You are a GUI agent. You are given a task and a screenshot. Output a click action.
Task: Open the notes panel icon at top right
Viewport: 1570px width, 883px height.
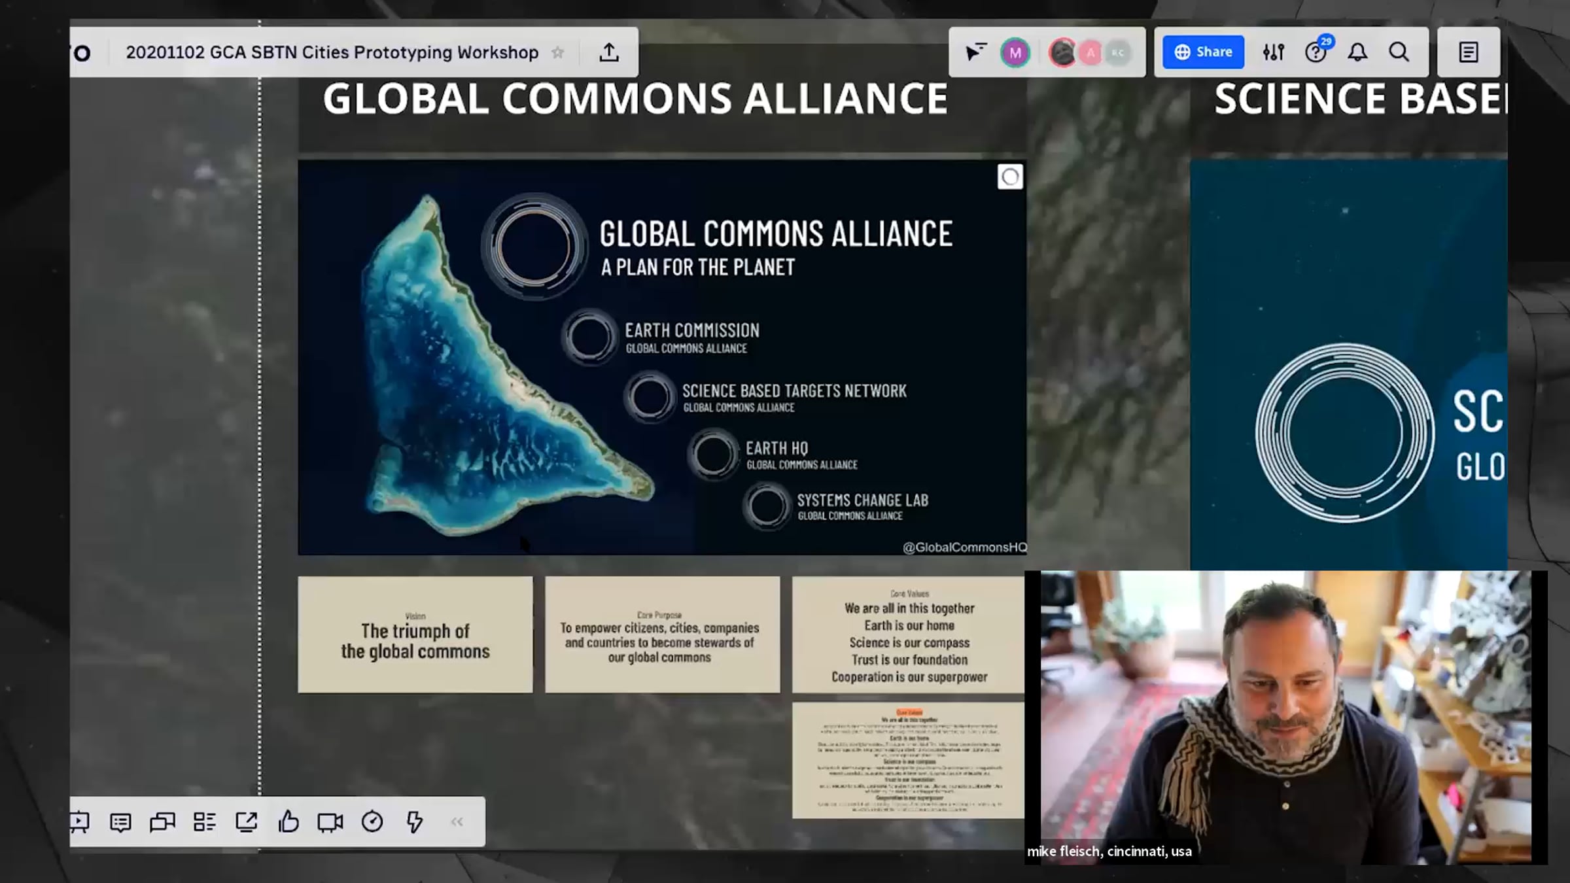1469,52
